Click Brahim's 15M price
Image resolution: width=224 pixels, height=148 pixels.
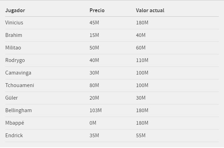click(x=94, y=35)
